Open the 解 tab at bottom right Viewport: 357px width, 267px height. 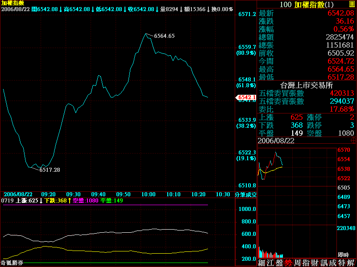pyautogui.click(x=351, y=263)
